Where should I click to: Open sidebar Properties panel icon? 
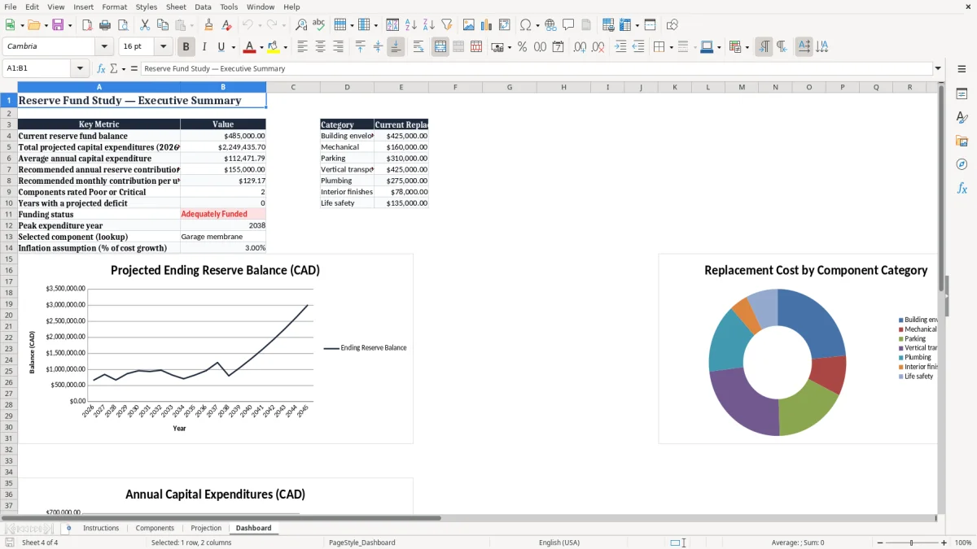point(962,94)
